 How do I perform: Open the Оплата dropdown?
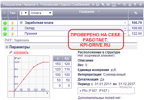[x=41, y=13]
